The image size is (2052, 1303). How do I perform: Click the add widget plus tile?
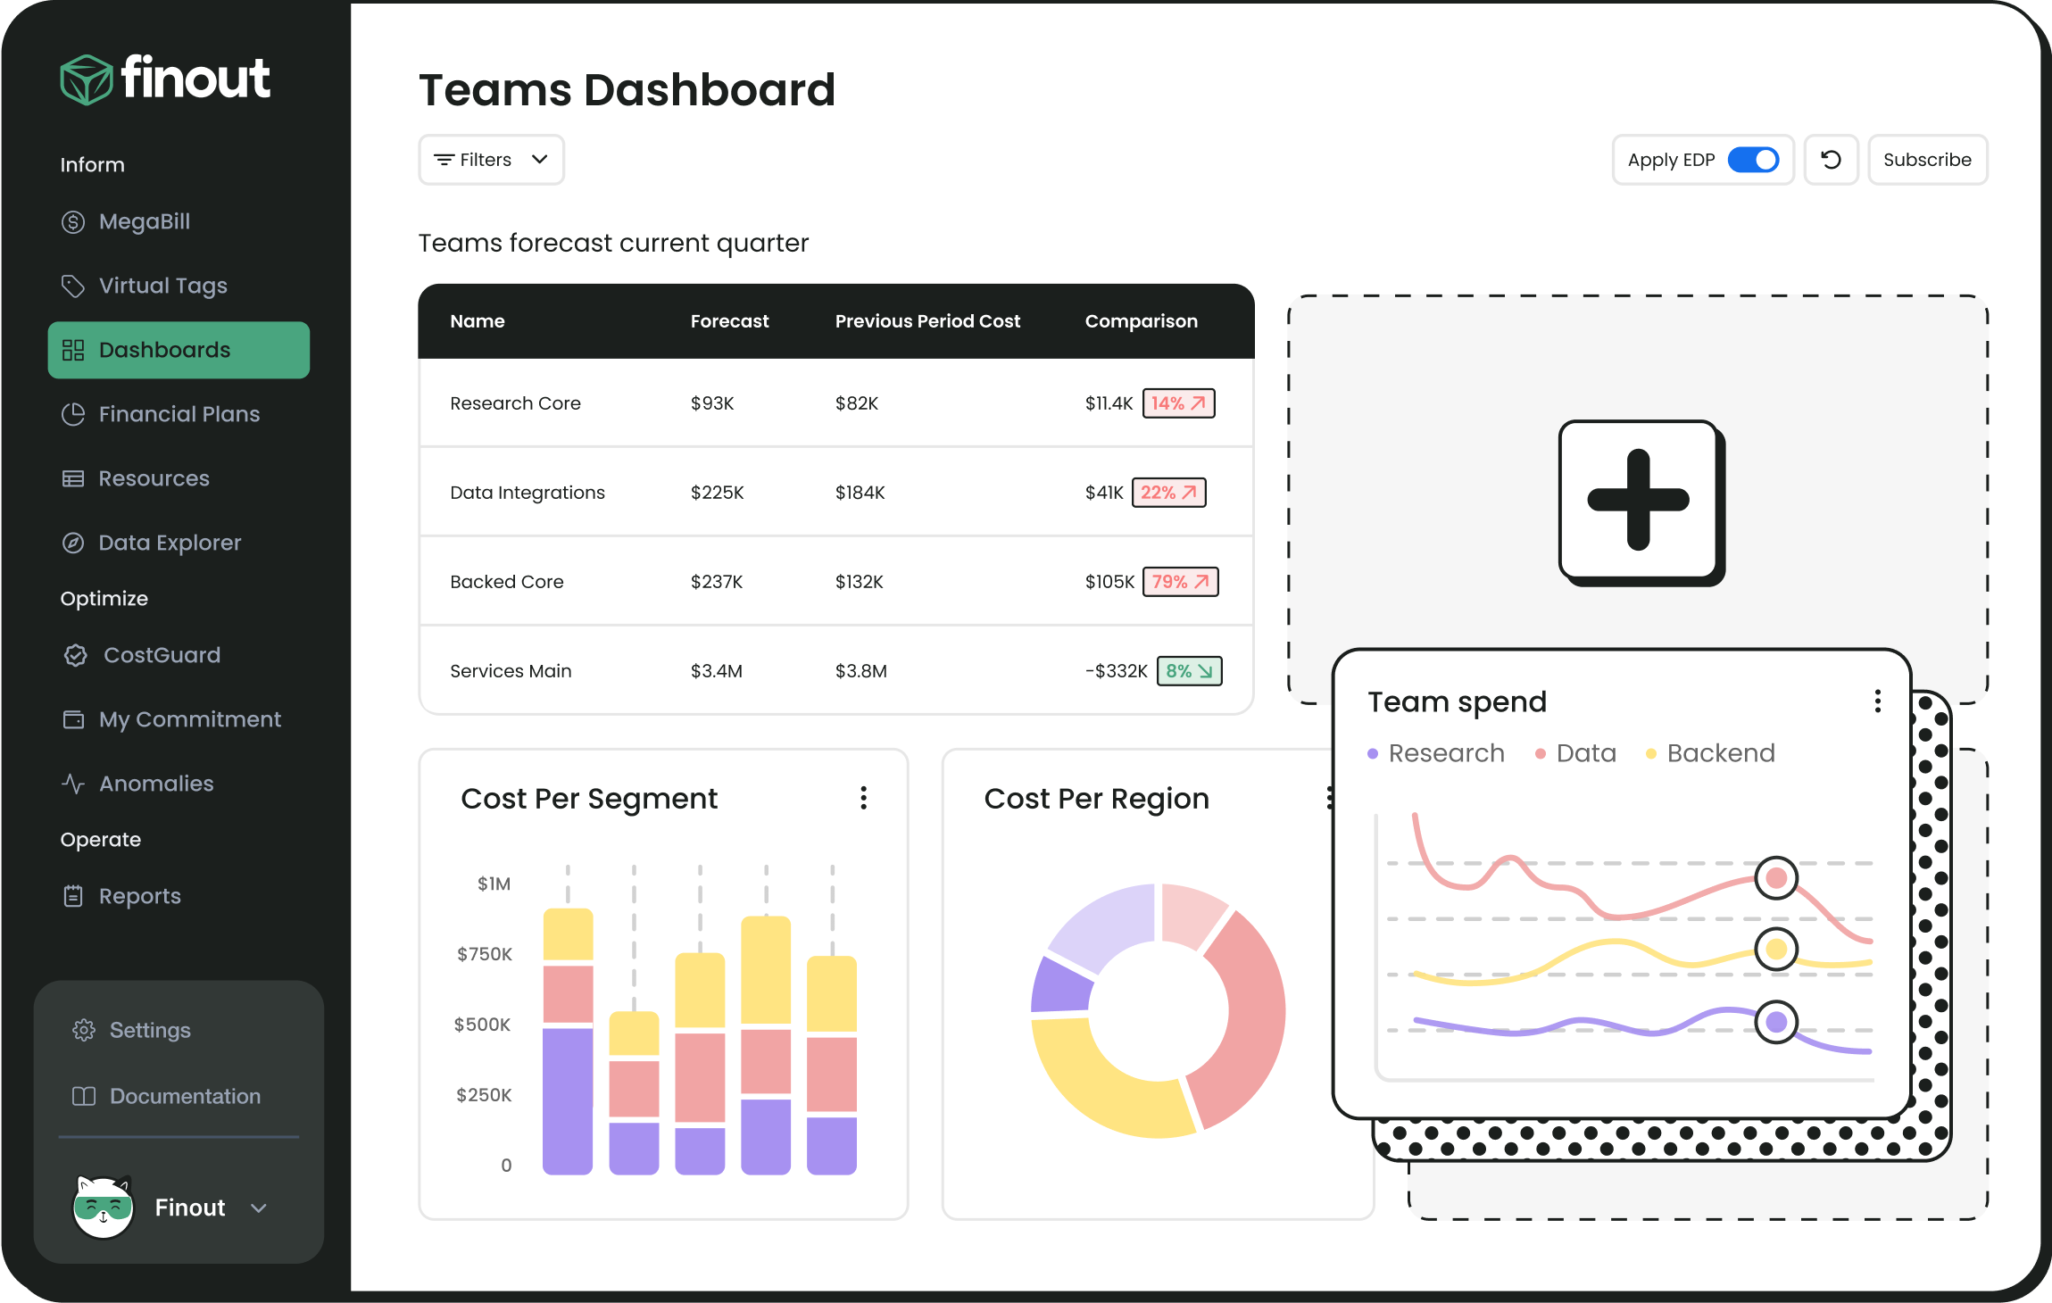click(1639, 502)
